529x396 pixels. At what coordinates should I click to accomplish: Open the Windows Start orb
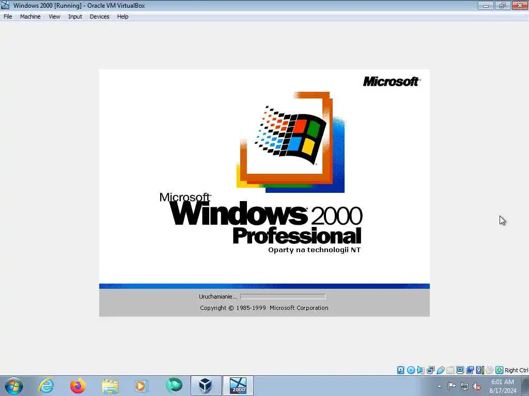pyautogui.click(x=14, y=386)
